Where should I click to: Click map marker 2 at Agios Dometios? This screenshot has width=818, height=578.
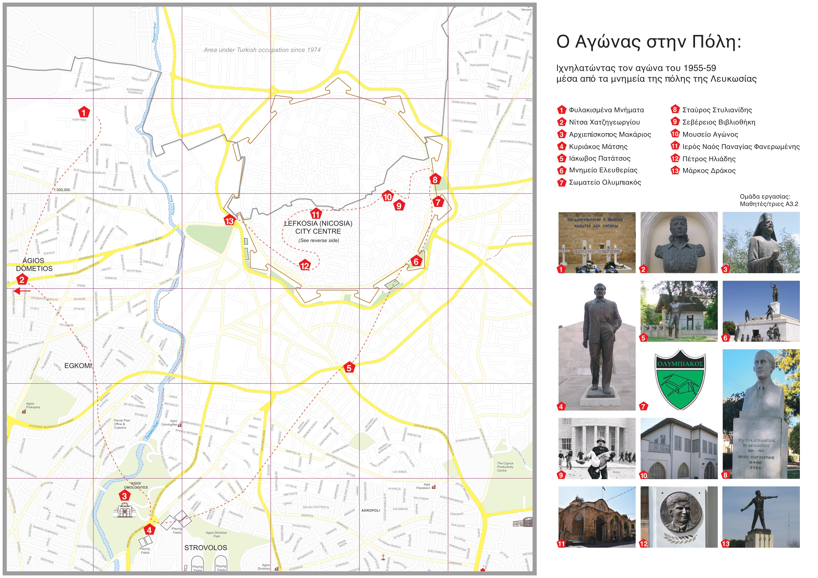[x=22, y=280]
